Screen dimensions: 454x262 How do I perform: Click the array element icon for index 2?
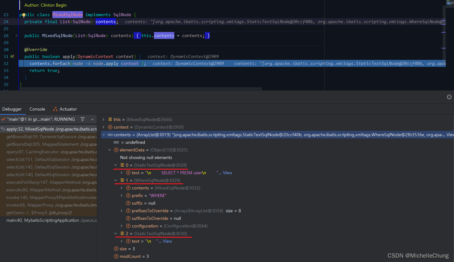coord(122,233)
